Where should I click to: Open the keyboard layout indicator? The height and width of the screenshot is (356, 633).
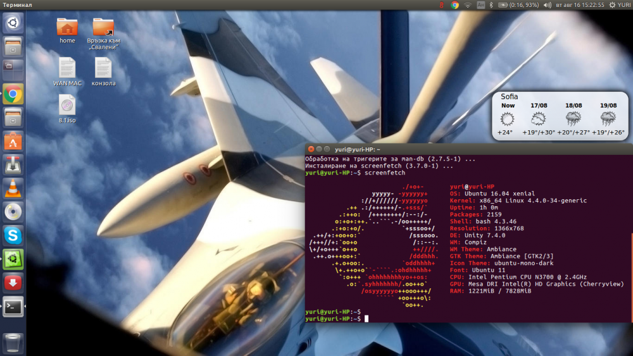click(x=480, y=5)
